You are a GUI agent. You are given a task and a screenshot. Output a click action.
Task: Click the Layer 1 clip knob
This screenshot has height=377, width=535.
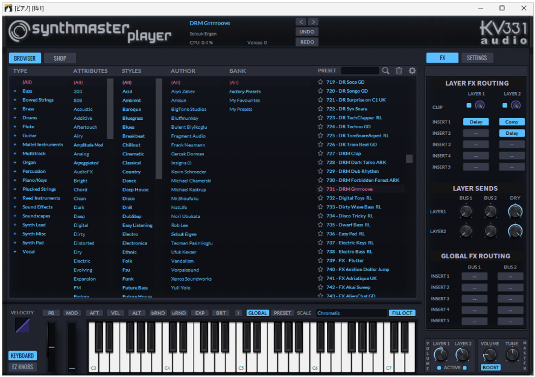coord(480,105)
